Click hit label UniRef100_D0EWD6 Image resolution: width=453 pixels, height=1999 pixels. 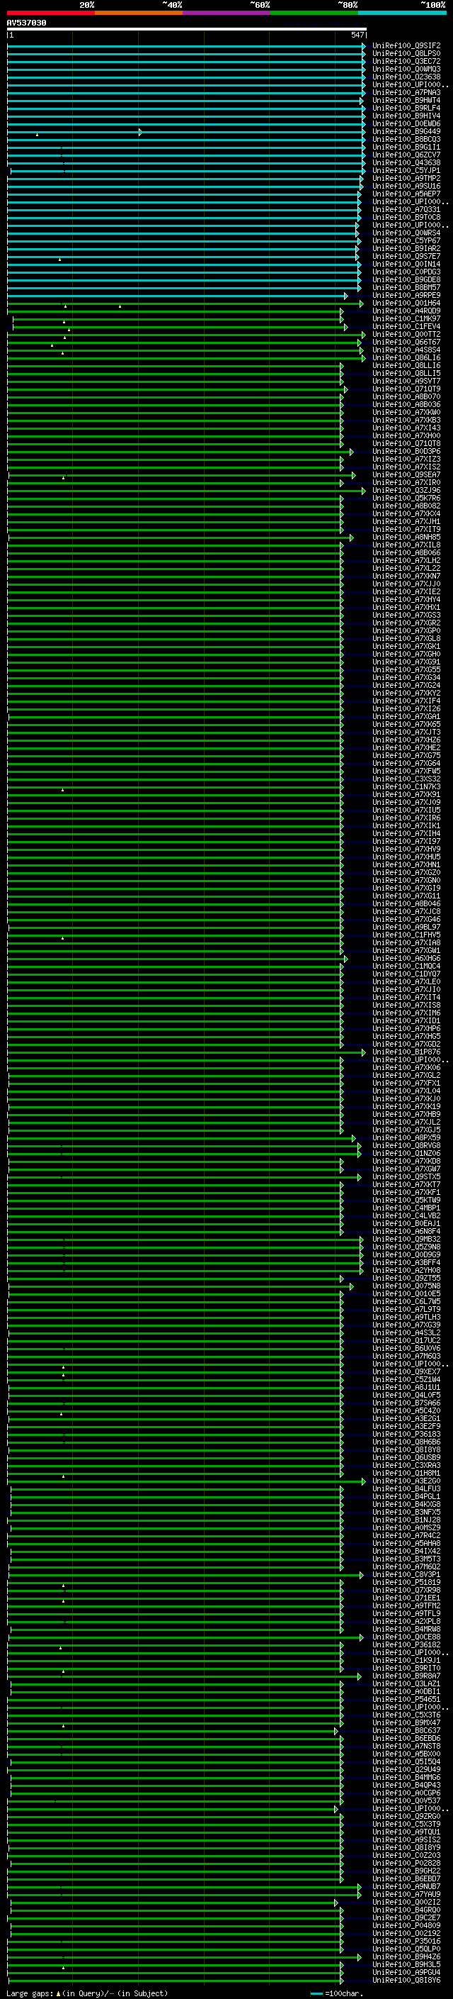pos(406,123)
